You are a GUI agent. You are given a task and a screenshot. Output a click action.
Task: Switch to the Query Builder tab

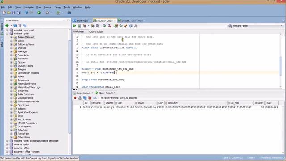pyautogui.click(x=96, y=32)
